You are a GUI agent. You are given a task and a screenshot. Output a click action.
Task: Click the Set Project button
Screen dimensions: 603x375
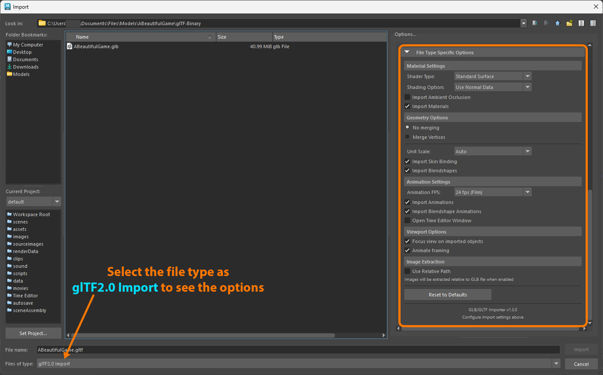(33, 333)
